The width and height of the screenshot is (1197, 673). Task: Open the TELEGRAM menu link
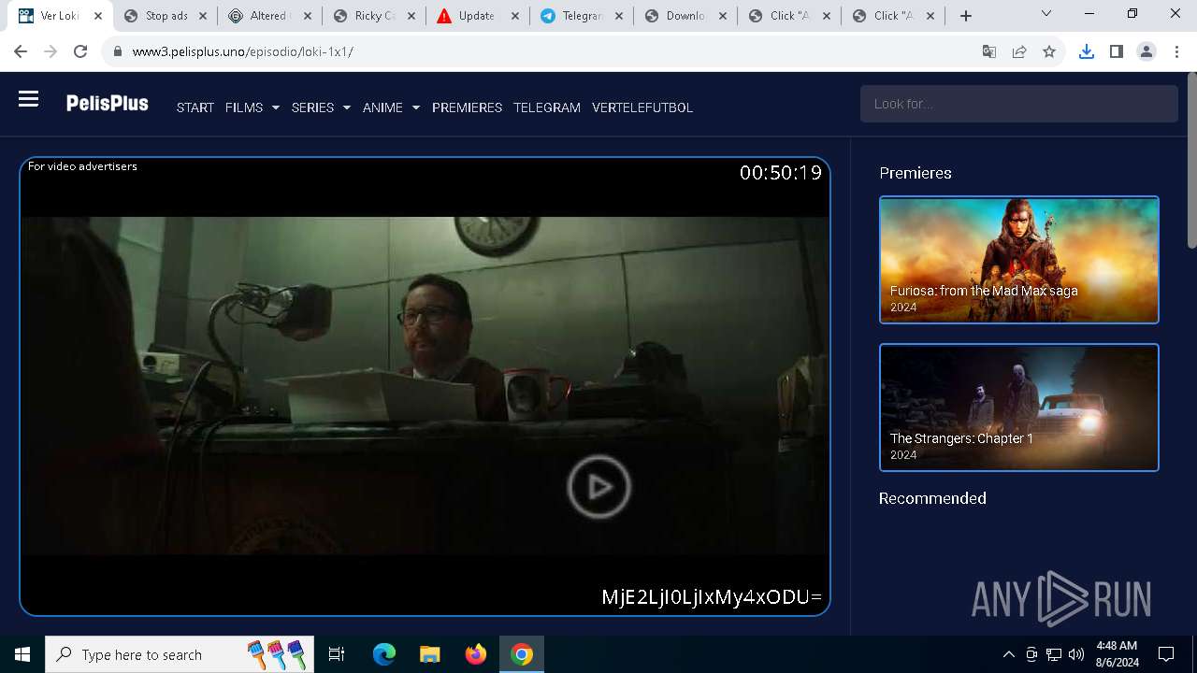pos(547,107)
